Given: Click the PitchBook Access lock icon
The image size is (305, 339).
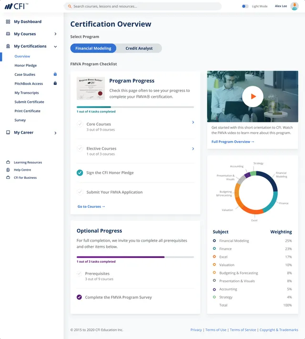Looking at the screenshot, I should tap(55, 83).
